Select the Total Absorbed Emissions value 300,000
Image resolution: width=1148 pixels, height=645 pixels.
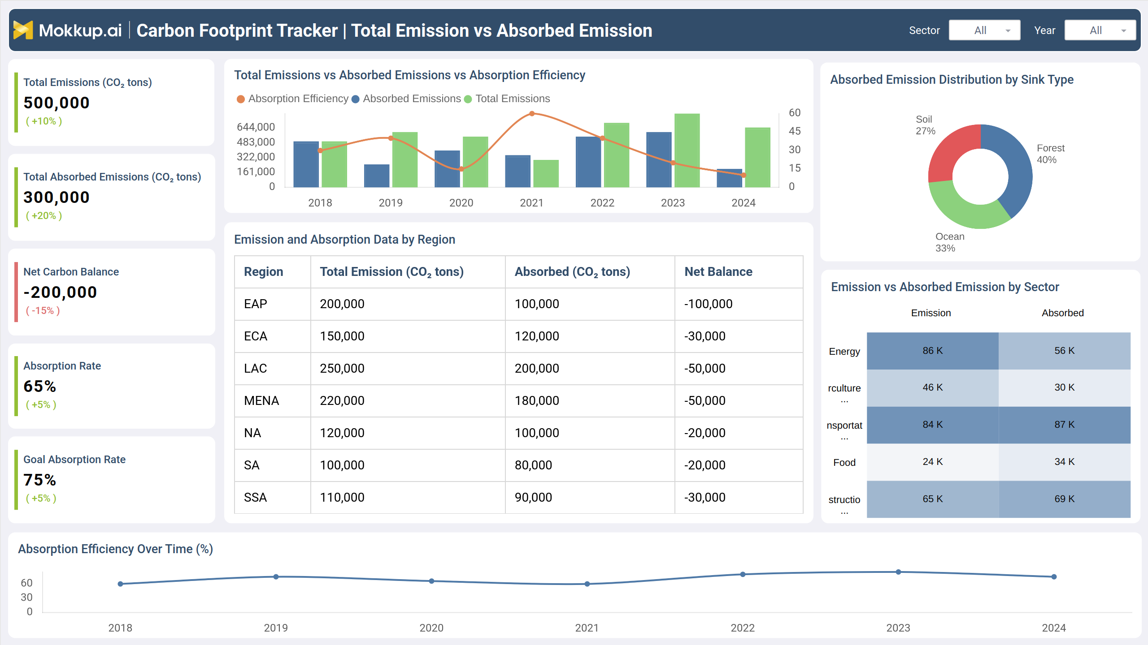click(x=57, y=197)
